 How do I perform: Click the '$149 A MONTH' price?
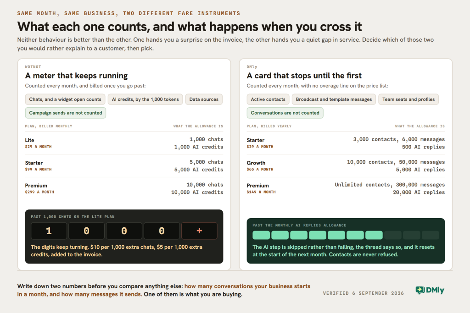[x=261, y=192]
